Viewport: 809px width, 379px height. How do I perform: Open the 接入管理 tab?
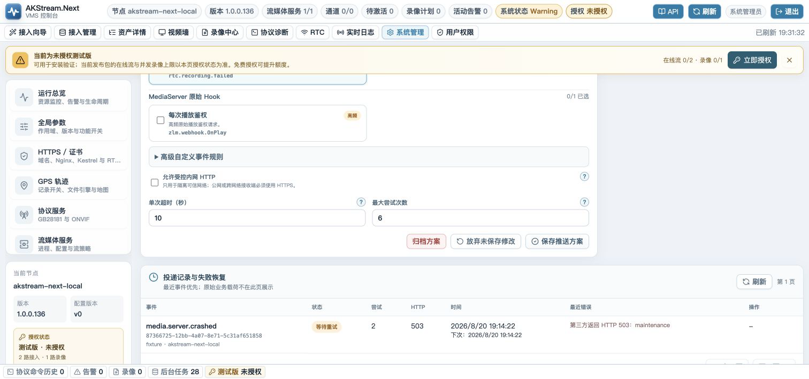point(78,32)
